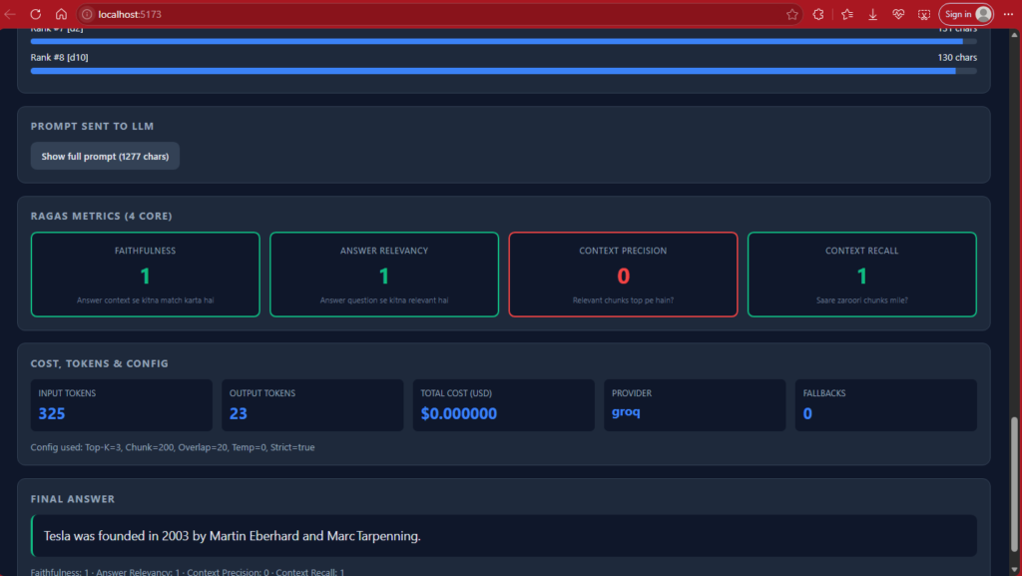Open the browser essentials heart icon
The image size is (1022, 576).
pos(898,14)
